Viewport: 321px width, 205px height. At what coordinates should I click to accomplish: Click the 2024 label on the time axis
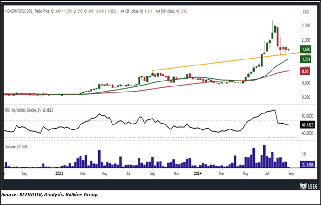click(x=198, y=173)
